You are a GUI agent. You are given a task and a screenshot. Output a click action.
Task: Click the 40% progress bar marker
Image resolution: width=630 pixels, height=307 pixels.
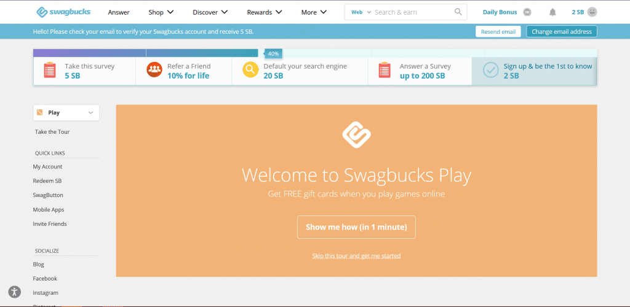pos(273,53)
